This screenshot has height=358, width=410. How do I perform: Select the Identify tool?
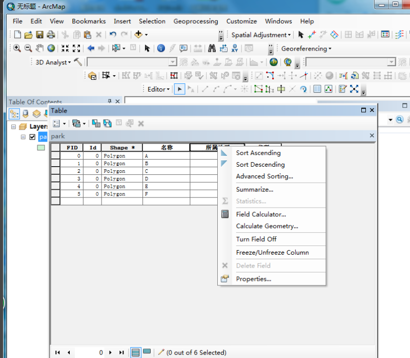pos(161,48)
